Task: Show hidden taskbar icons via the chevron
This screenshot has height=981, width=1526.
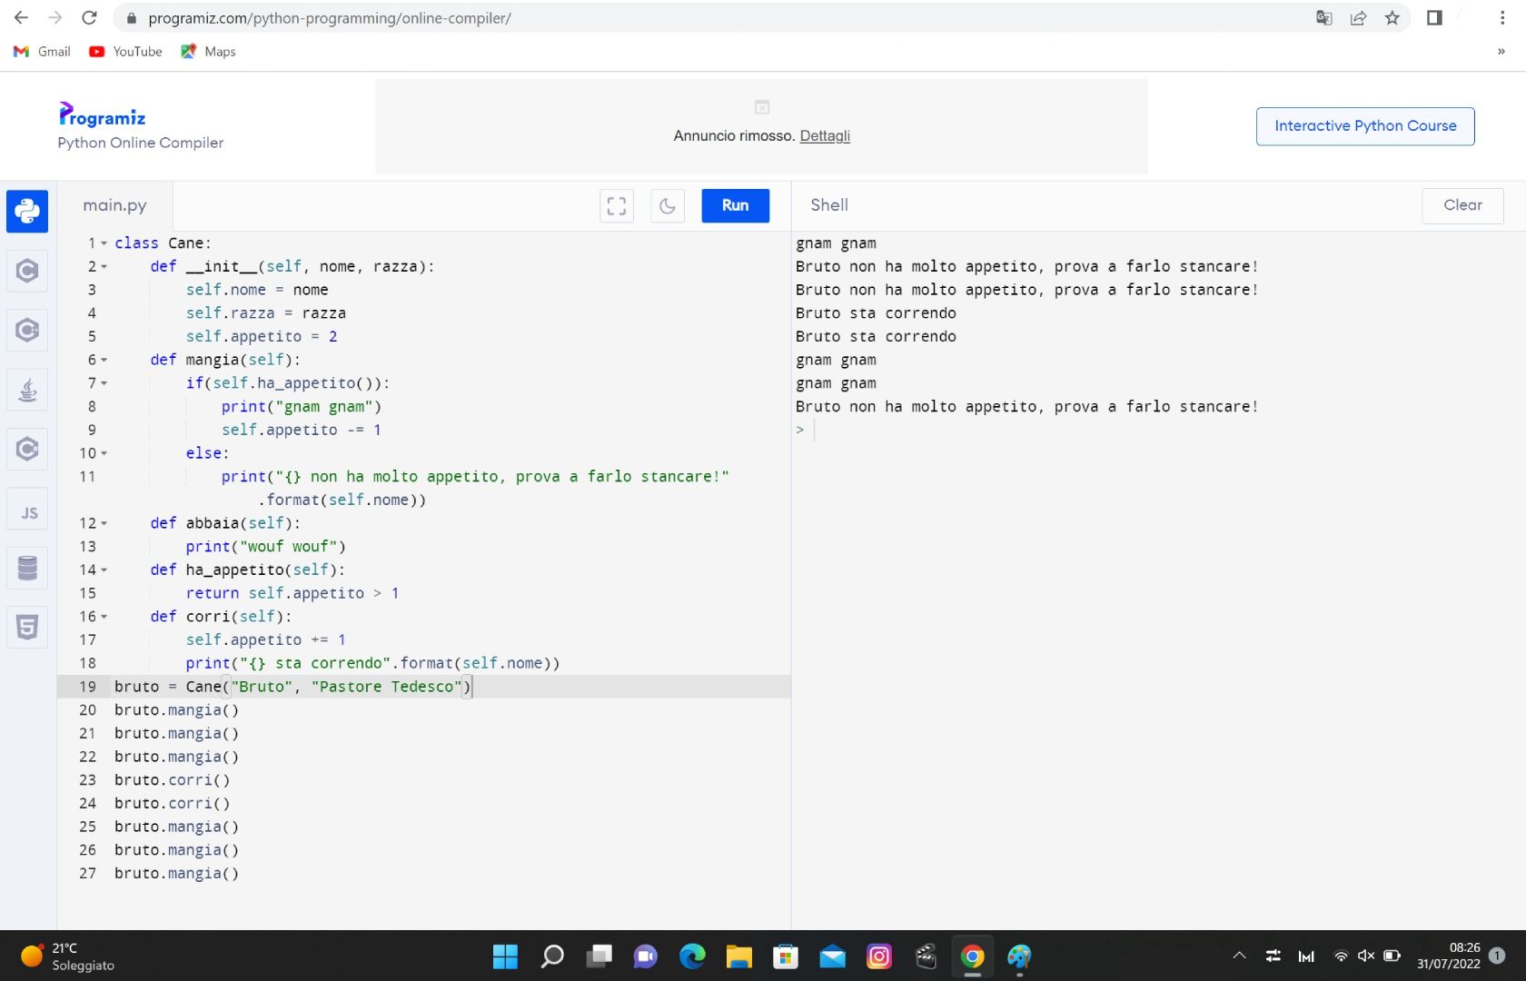Action: pos(1239,956)
